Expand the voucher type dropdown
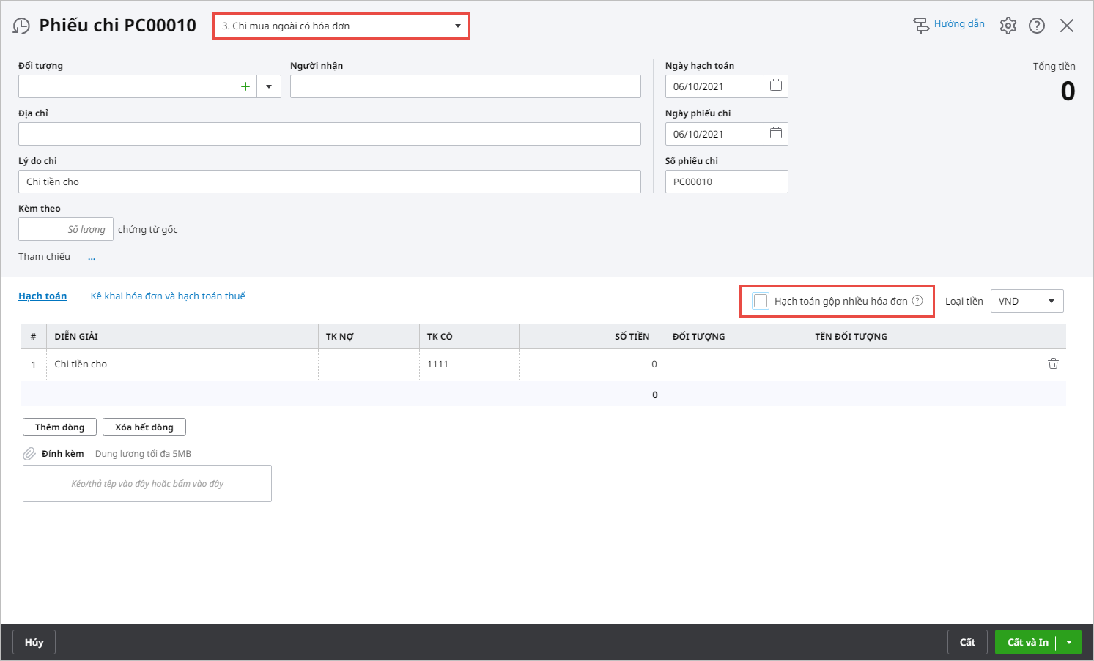 click(458, 26)
